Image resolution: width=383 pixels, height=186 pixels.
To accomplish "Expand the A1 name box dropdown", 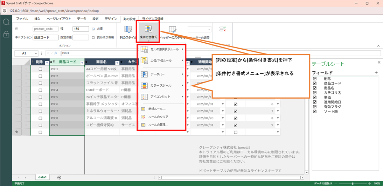I will click(36, 53).
